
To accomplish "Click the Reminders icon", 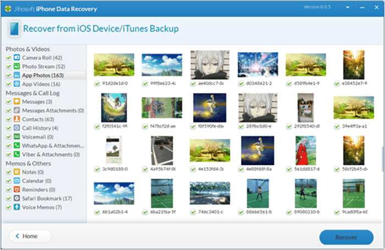I will (16, 190).
